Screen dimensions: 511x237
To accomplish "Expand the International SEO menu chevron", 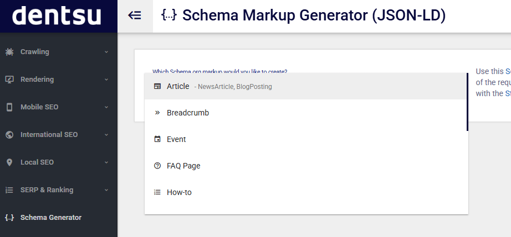I will [106, 134].
